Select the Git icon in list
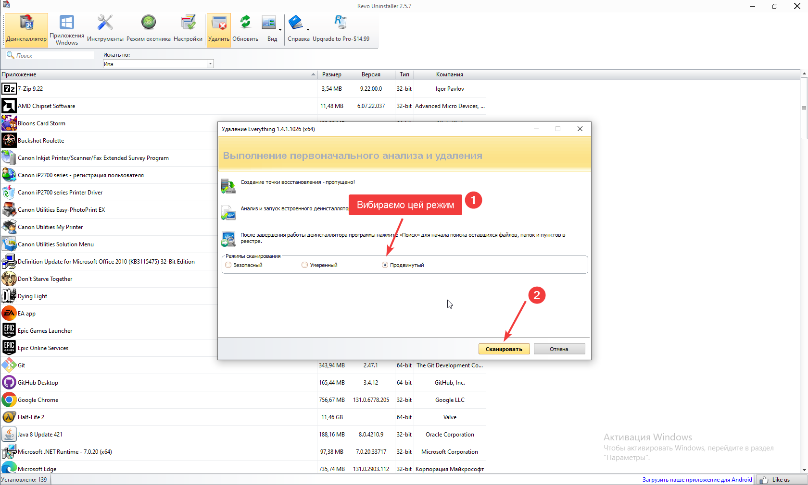808x485 pixels. pos(9,365)
